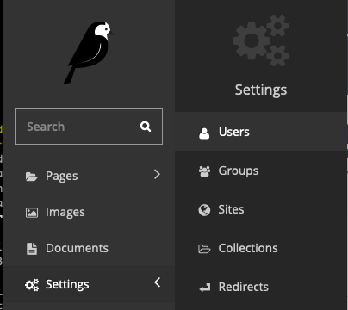Click the Settings cogs icon in sidebar
This screenshot has width=348, height=310.
pos(32,285)
